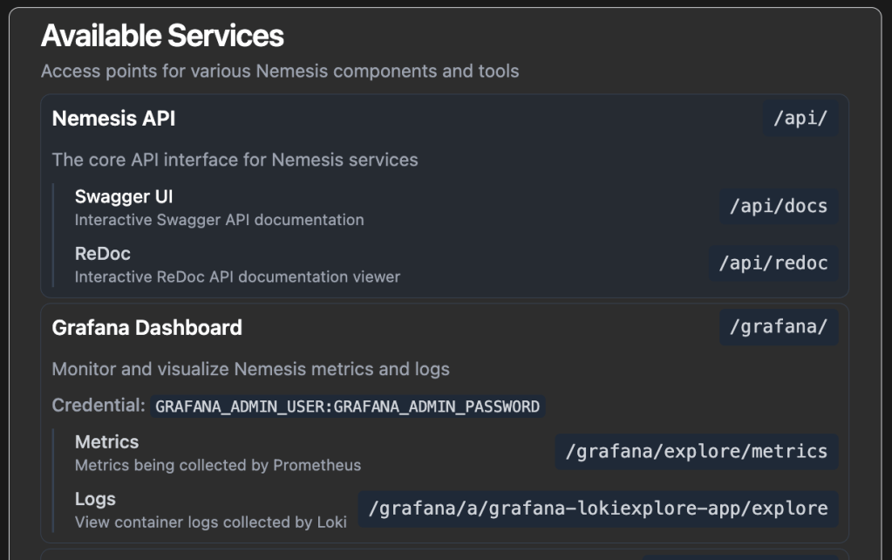Click 'Metrics being collected by Prometheus' text
This screenshot has width=892, height=560.
(217, 465)
